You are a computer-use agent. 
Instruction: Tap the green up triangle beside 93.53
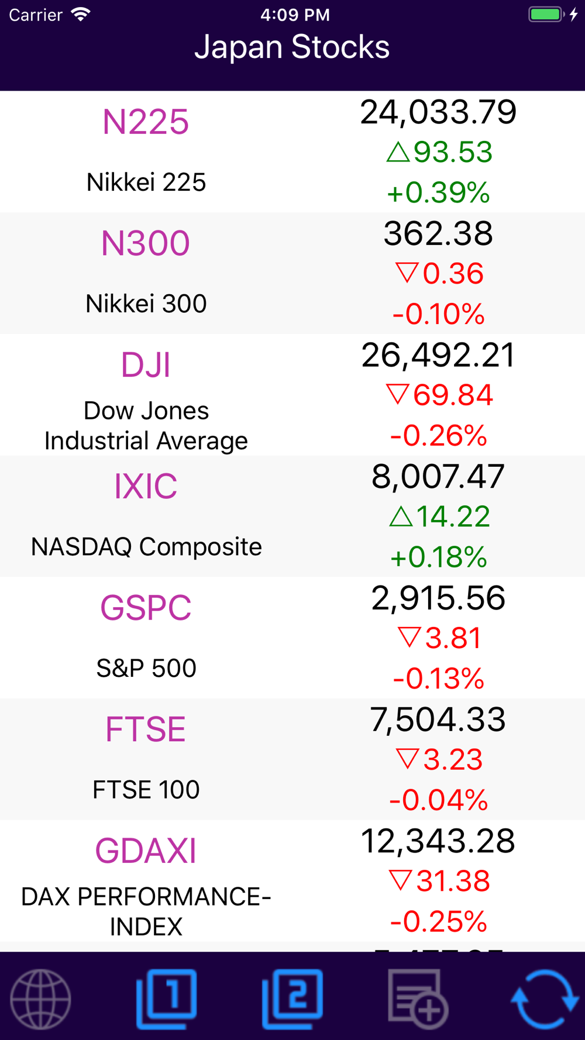398,151
